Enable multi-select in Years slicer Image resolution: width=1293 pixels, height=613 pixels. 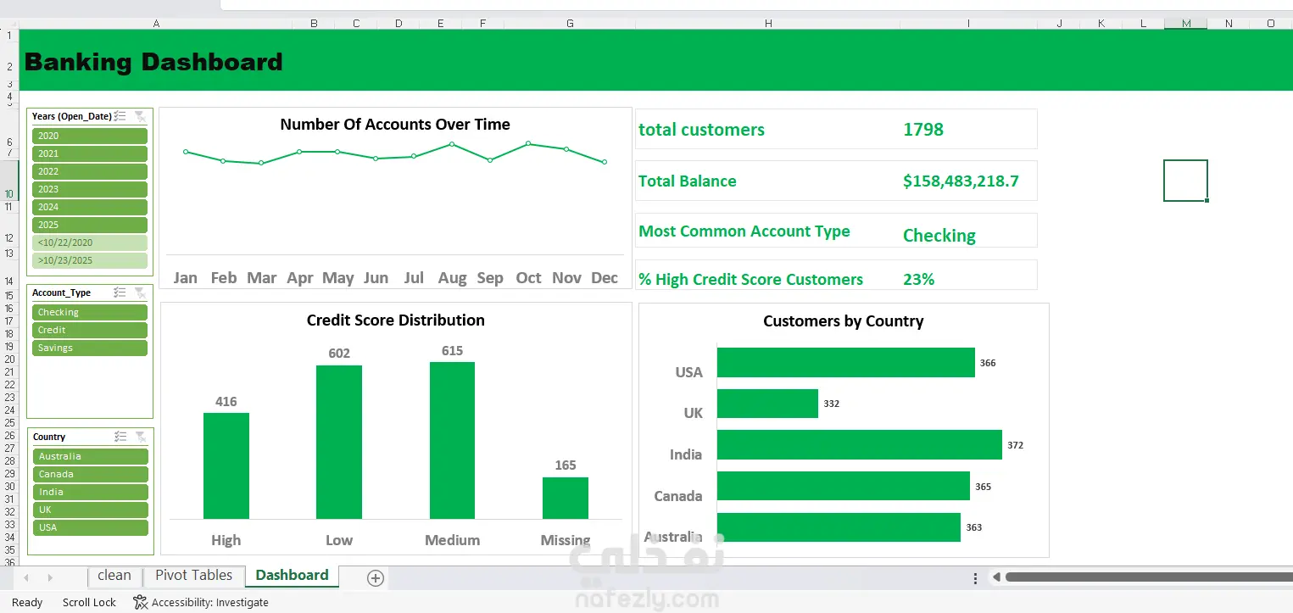click(x=120, y=116)
